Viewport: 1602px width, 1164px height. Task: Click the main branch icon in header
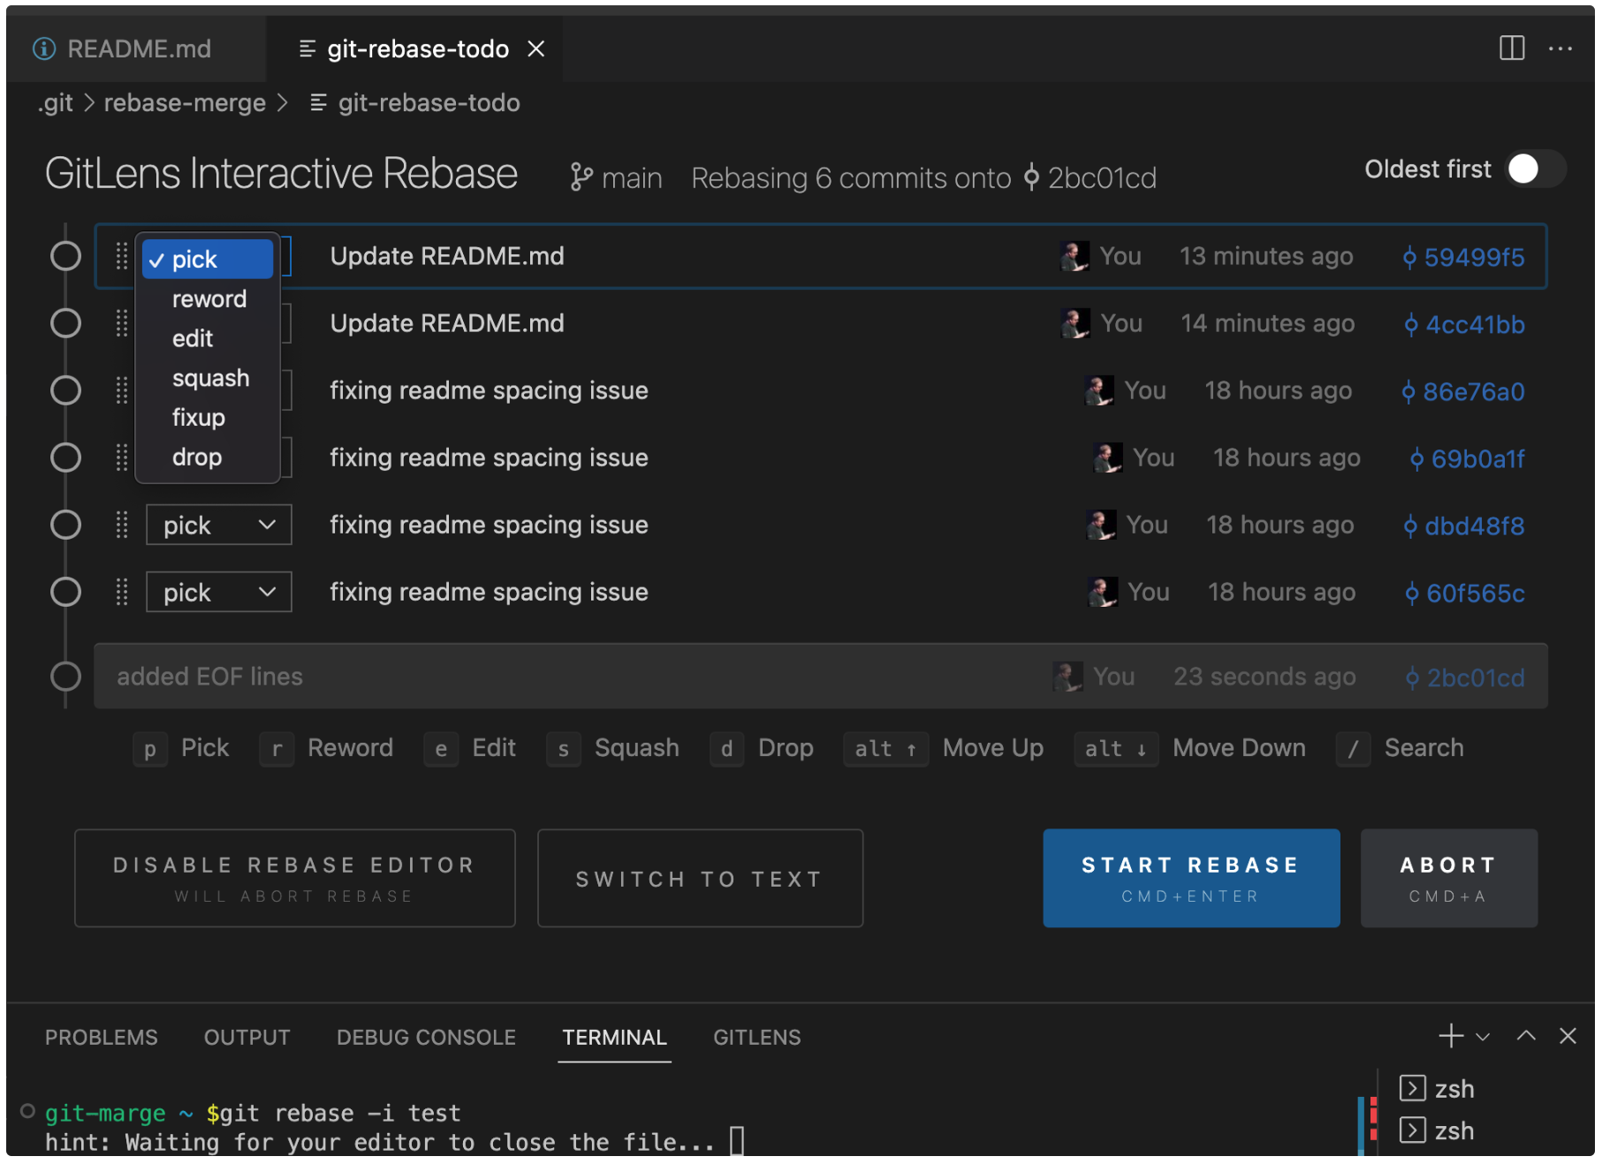(581, 178)
